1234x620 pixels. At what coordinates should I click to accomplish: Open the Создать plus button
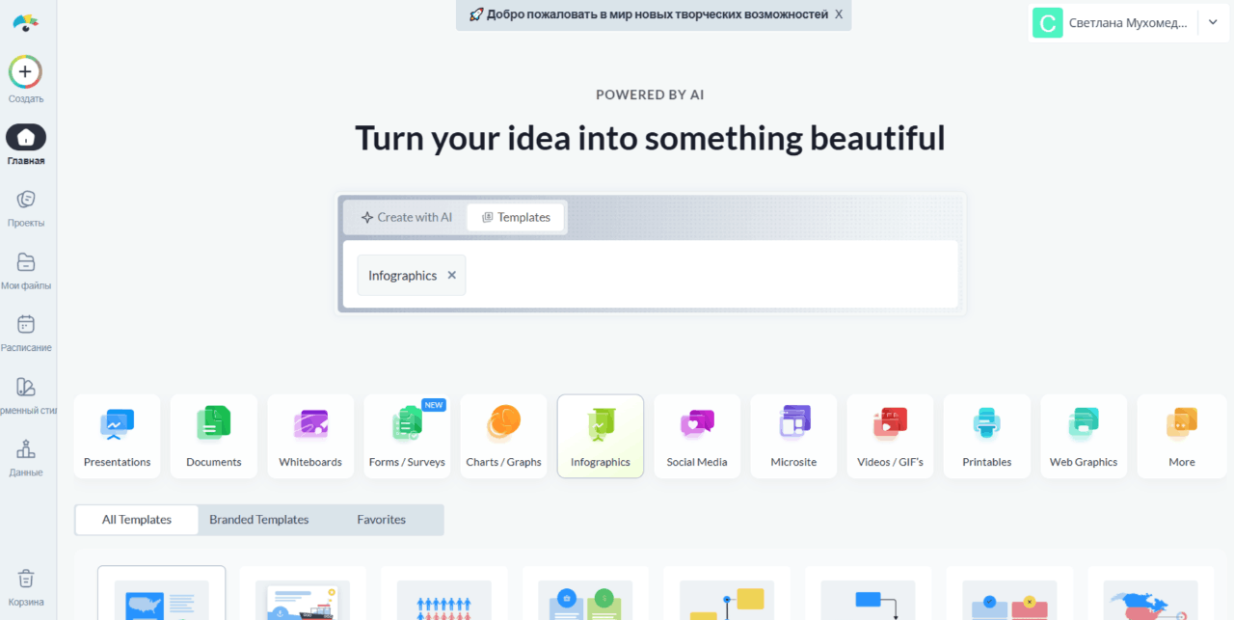(x=26, y=71)
